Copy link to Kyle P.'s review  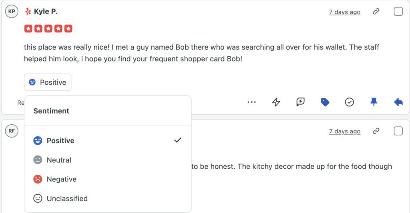pyautogui.click(x=376, y=12)
